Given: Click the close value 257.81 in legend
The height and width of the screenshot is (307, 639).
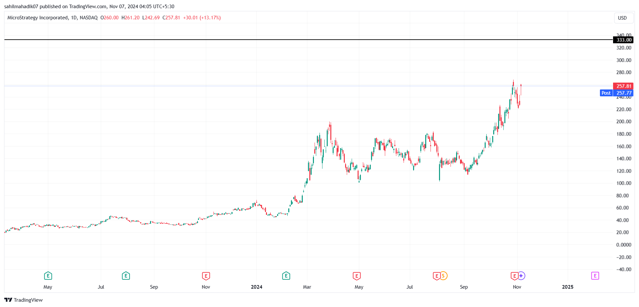Looking at the screenshot, I should pyautogui.click(x=173, y=18).
